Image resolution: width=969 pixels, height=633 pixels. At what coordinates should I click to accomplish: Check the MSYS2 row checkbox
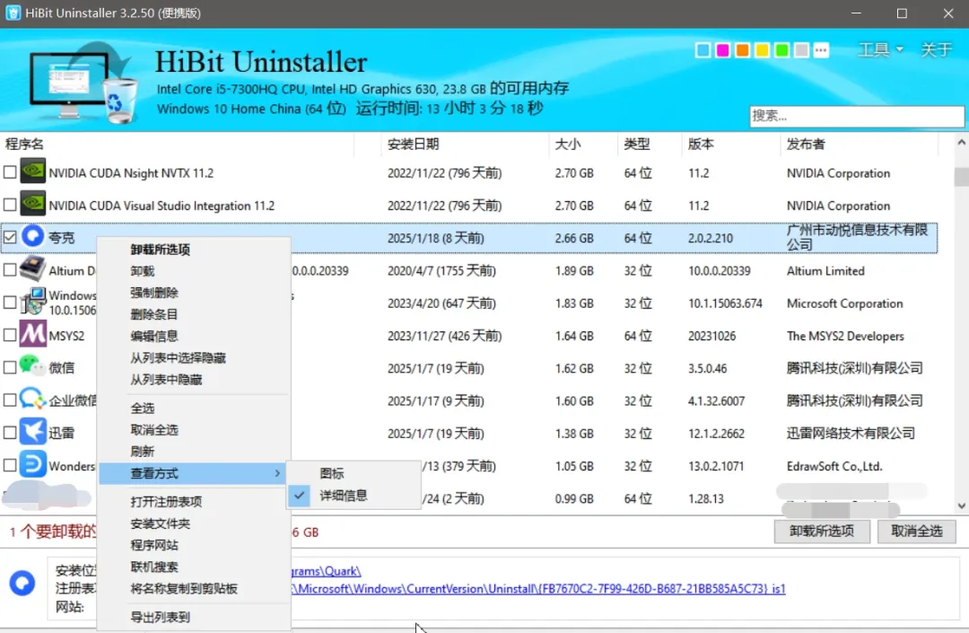point(10,335)
